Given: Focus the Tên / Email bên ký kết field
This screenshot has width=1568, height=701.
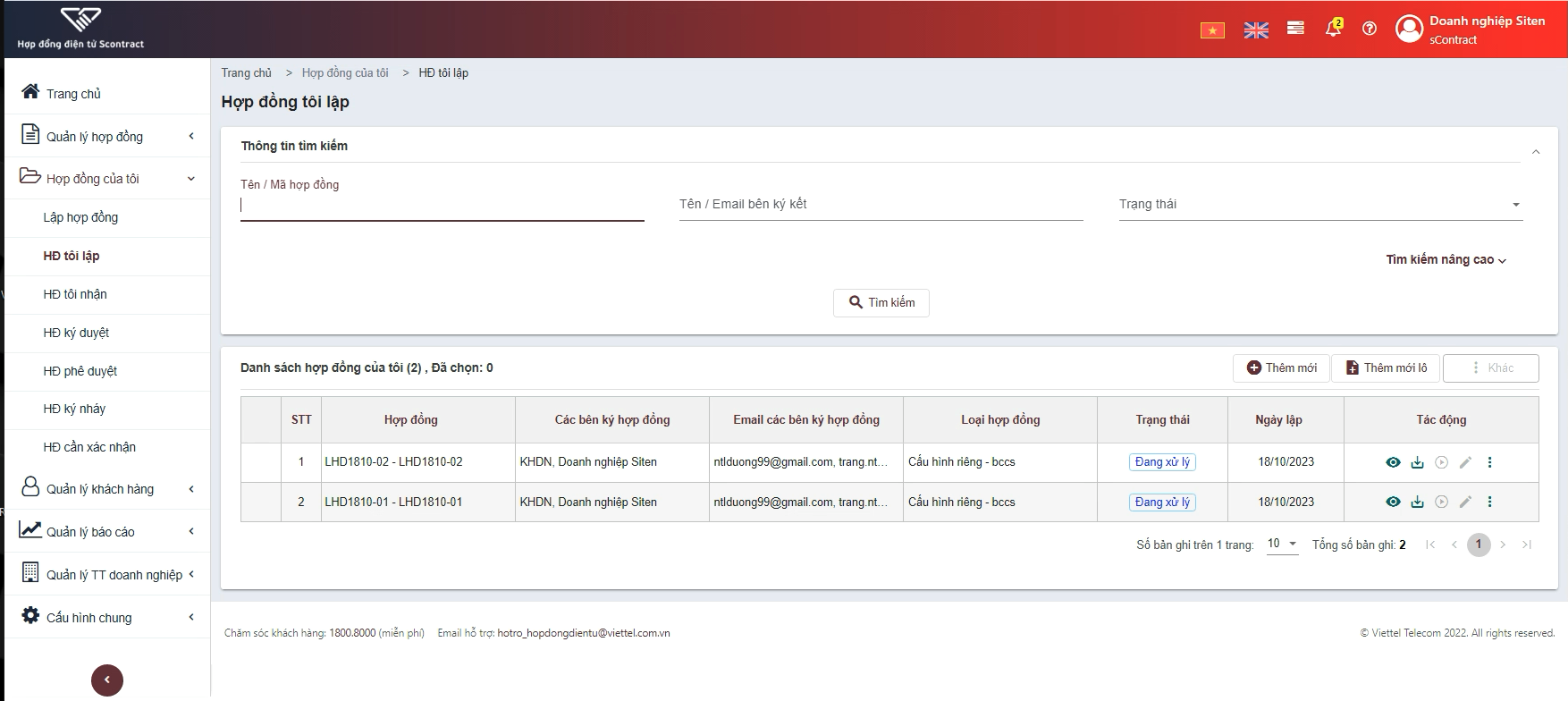Looking at the screenshot, I should click(x=881, y=205).
